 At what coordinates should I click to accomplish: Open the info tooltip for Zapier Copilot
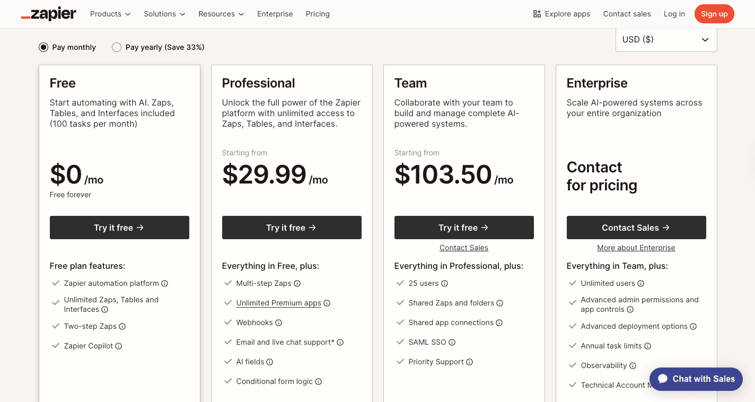118,346
